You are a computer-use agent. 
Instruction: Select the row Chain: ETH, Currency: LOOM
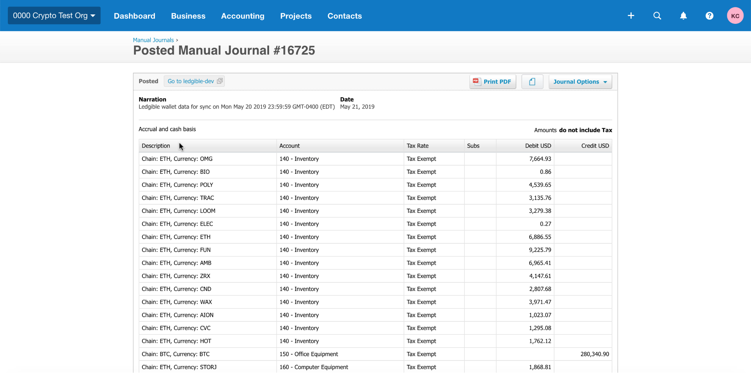coord(375,211)
